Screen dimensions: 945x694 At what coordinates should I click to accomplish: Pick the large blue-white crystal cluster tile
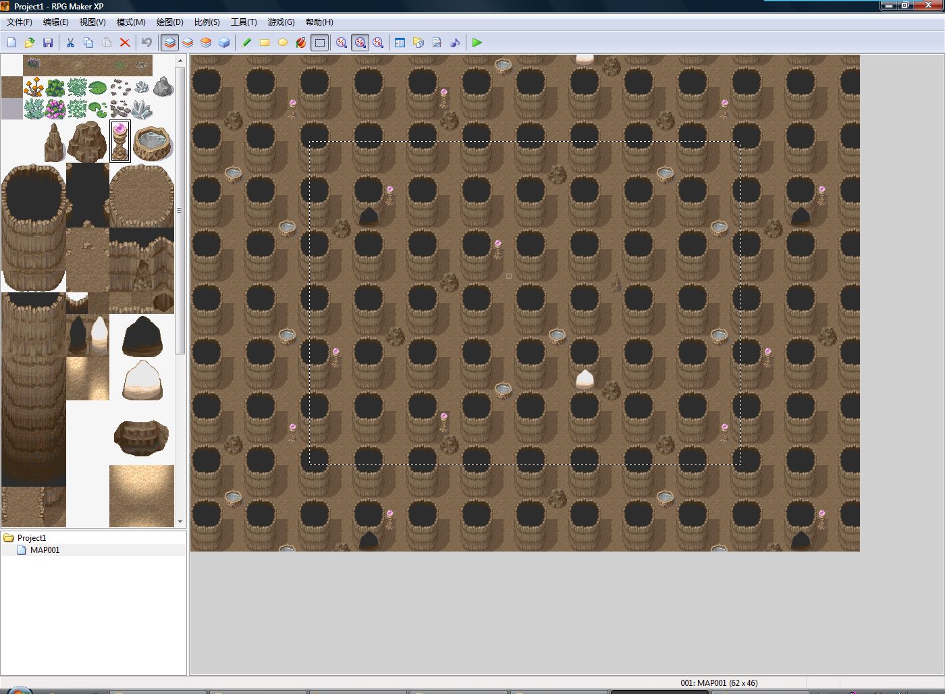142,109
